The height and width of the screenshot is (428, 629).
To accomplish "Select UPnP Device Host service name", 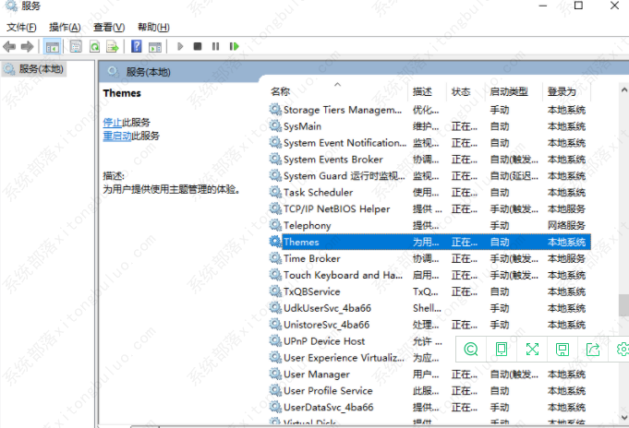I will 324,341.
